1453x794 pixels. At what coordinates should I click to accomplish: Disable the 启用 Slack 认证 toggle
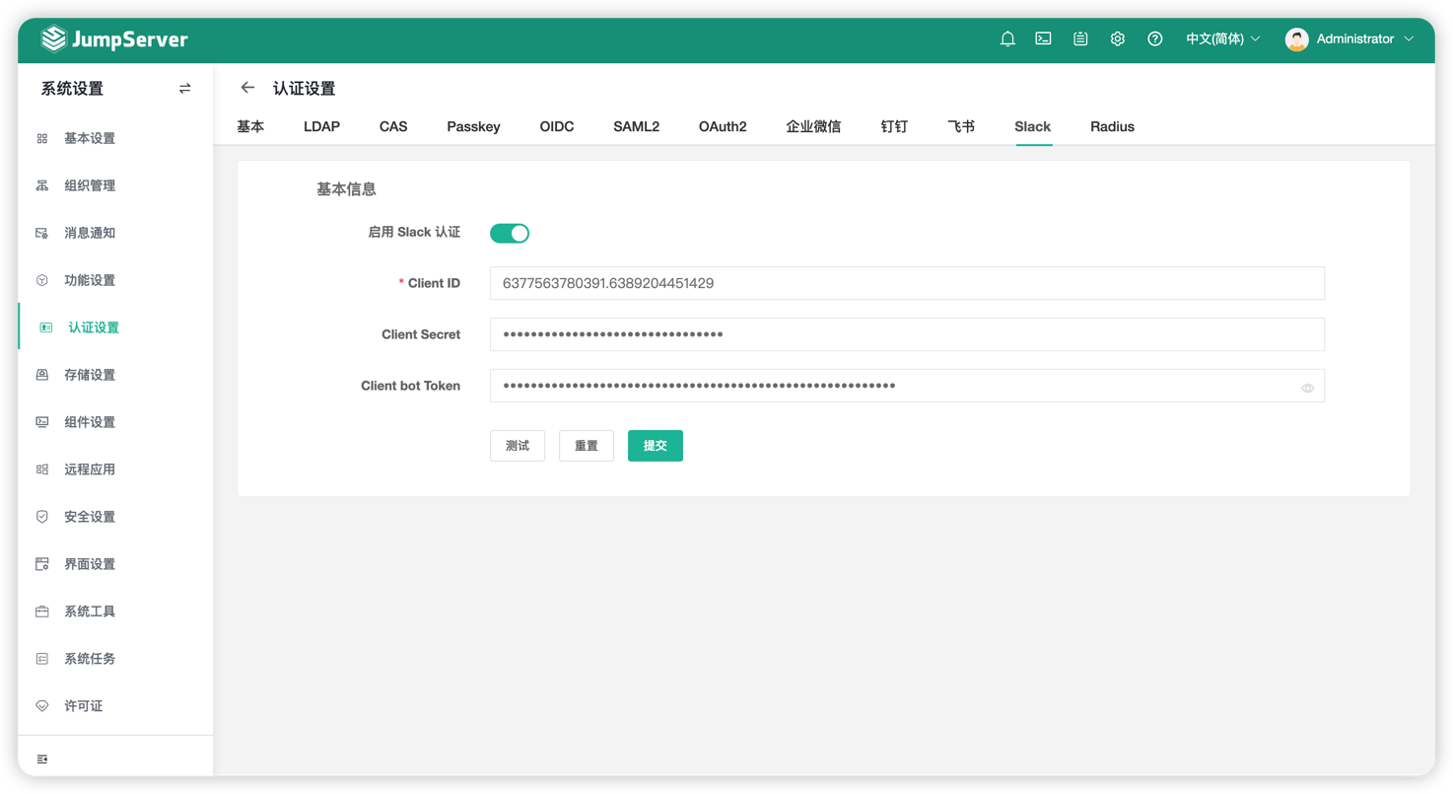pyautogui.click(x=509, y=232)
